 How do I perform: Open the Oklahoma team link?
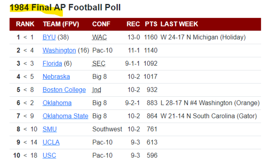57,103
